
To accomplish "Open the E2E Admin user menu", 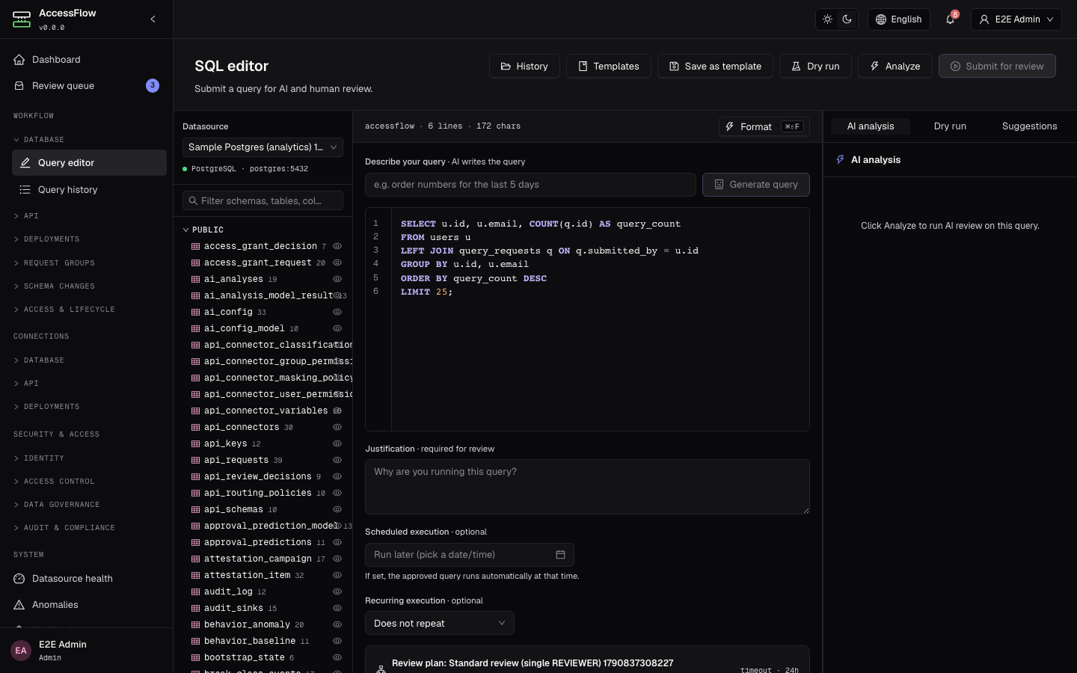I will coord(1016,19).
